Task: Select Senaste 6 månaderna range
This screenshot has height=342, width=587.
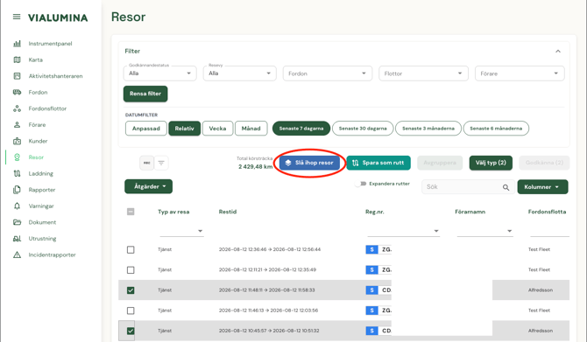Action: pyautogui.click(x=496, y=129)
